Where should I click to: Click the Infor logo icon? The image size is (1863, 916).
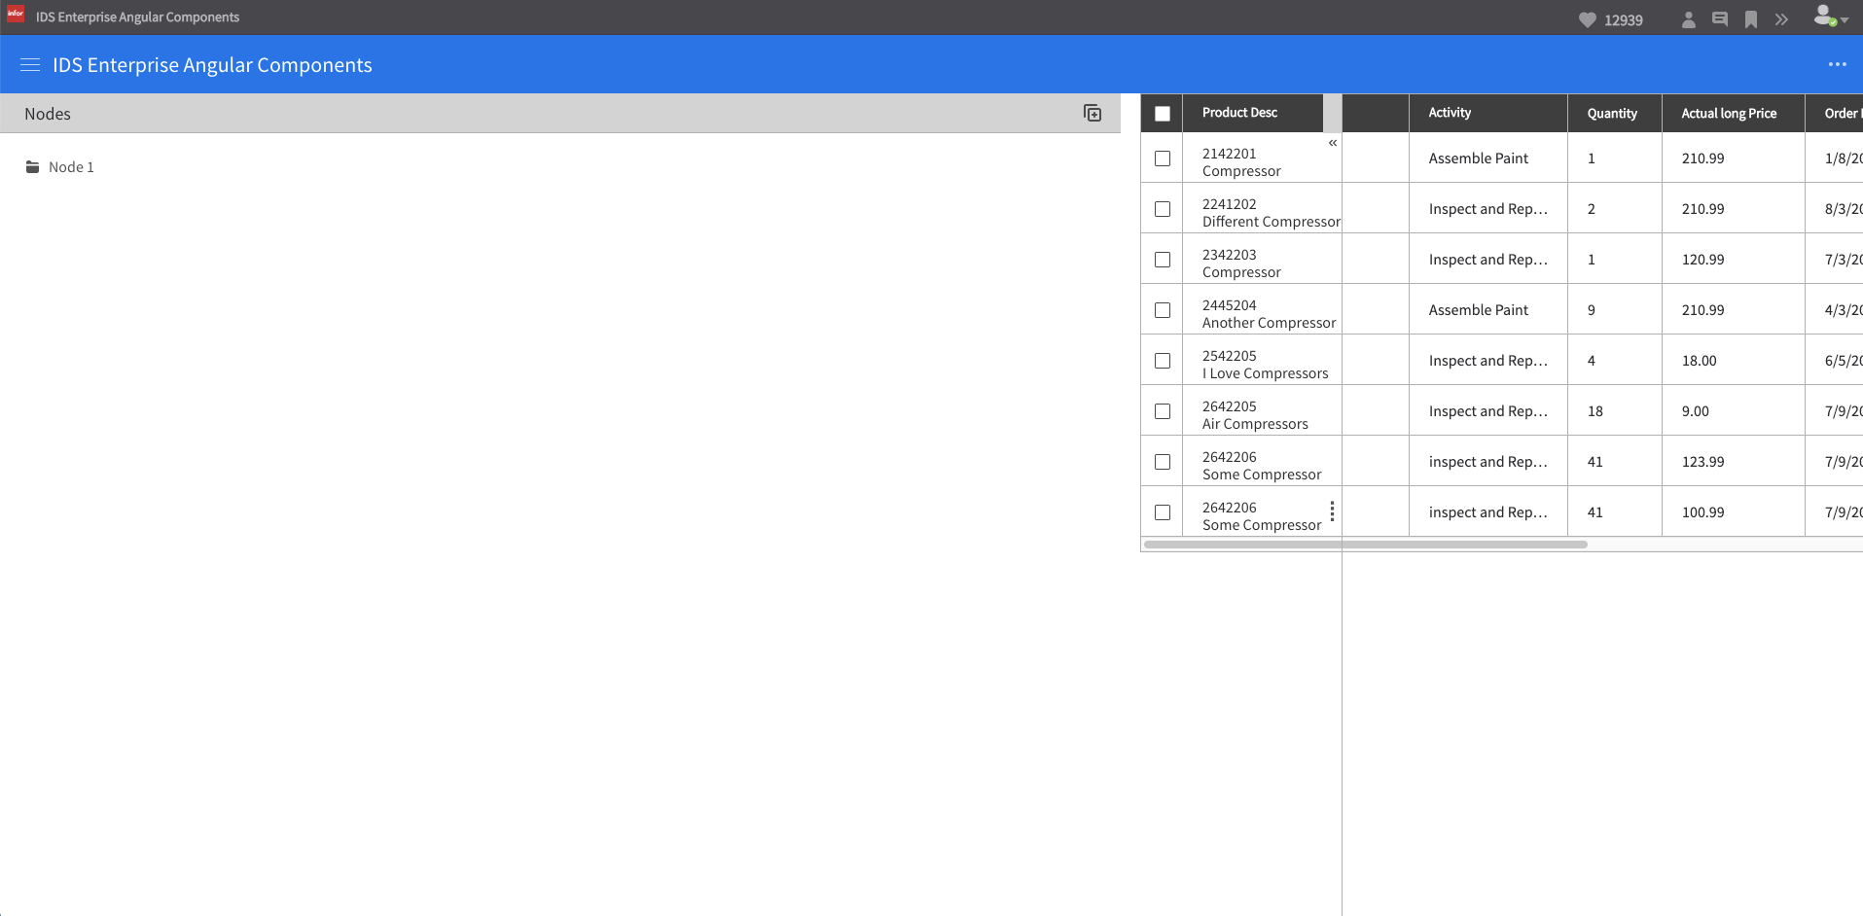coord(16,14)
